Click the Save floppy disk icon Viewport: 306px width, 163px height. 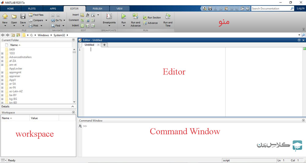pos(23,16)
